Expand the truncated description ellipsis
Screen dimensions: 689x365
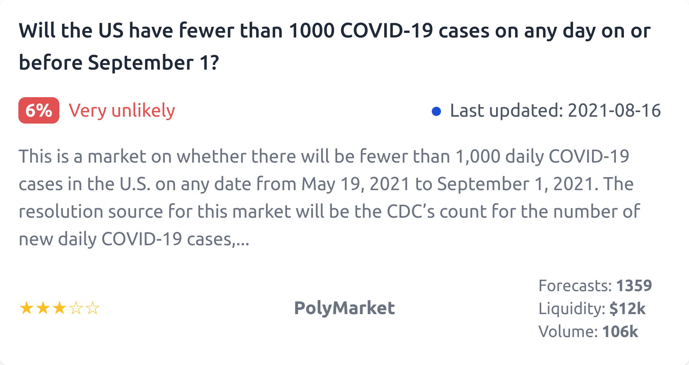(x=242, y=240)
